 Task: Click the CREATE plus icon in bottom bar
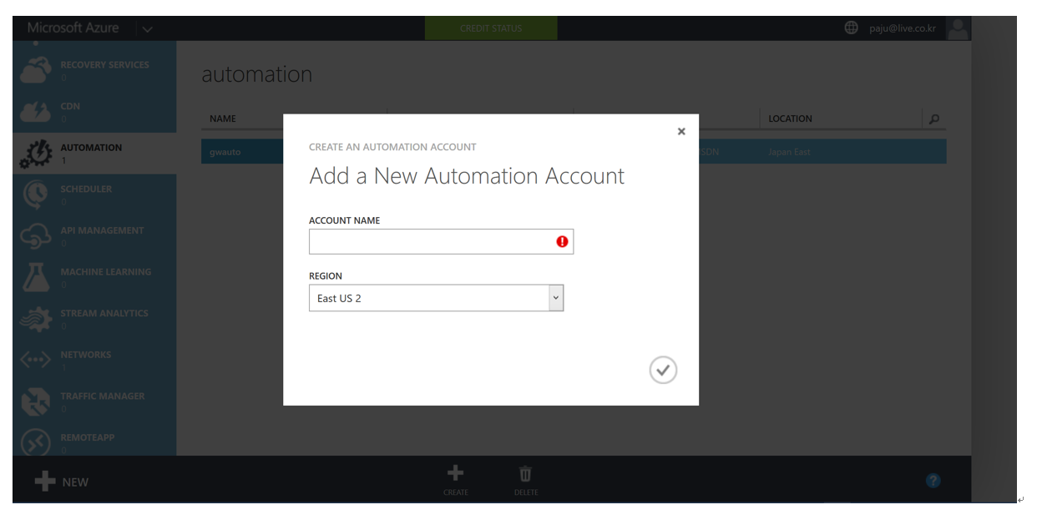pos(455,474)
